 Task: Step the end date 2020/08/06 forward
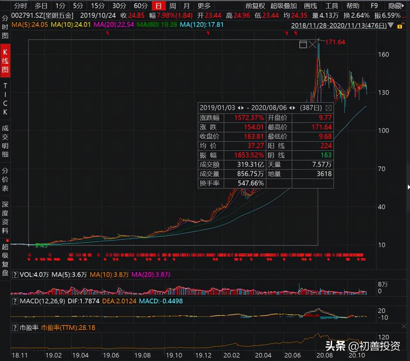tap(294, 108)
